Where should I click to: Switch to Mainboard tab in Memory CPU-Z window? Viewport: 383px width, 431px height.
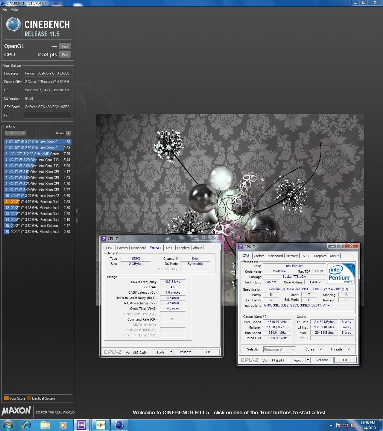(139, 248)
